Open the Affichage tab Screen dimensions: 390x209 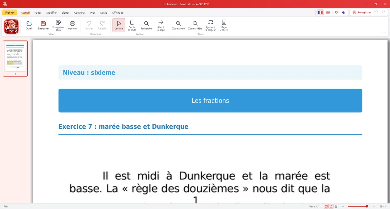click(x=118, y=13)
